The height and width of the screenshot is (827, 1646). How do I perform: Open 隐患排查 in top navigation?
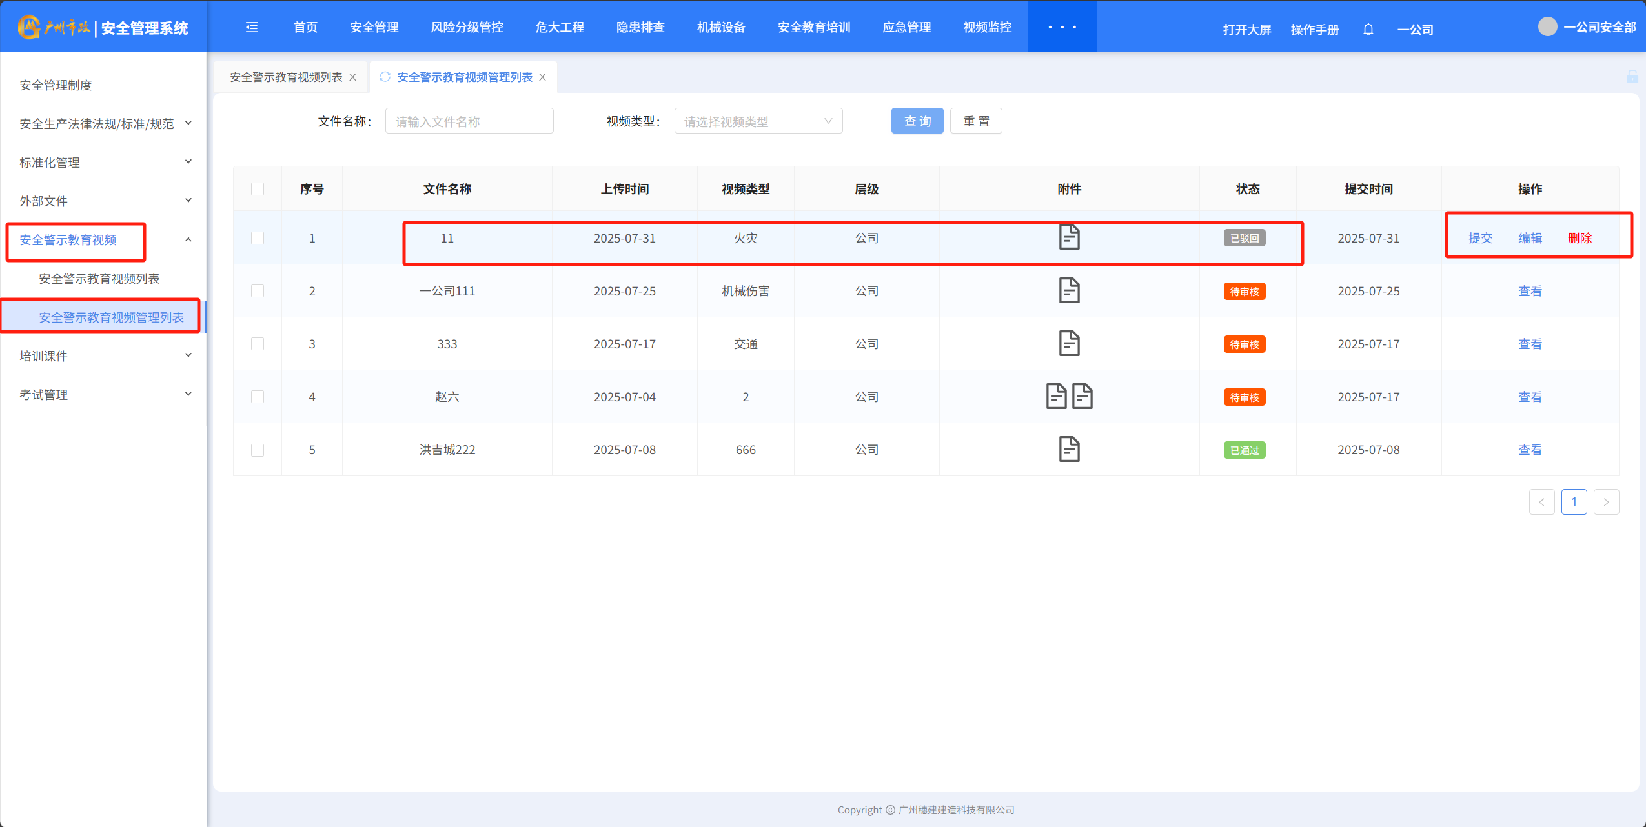(640, 27)
